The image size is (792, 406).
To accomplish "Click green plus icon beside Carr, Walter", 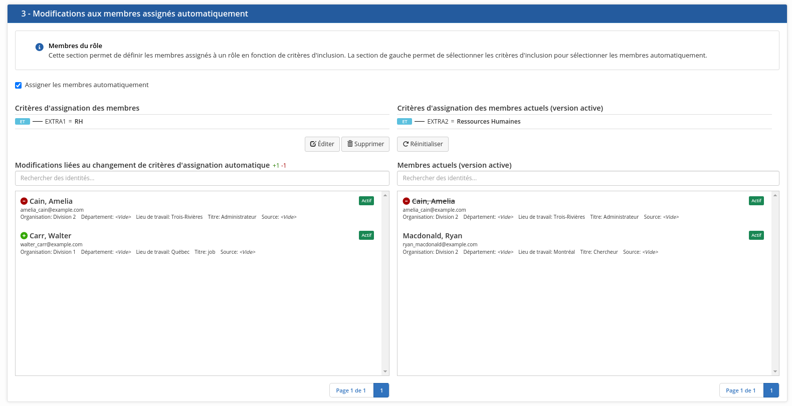I will click(x=24, y=236).
